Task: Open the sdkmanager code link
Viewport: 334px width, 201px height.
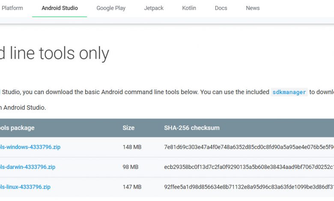Action: click(289, 92)
